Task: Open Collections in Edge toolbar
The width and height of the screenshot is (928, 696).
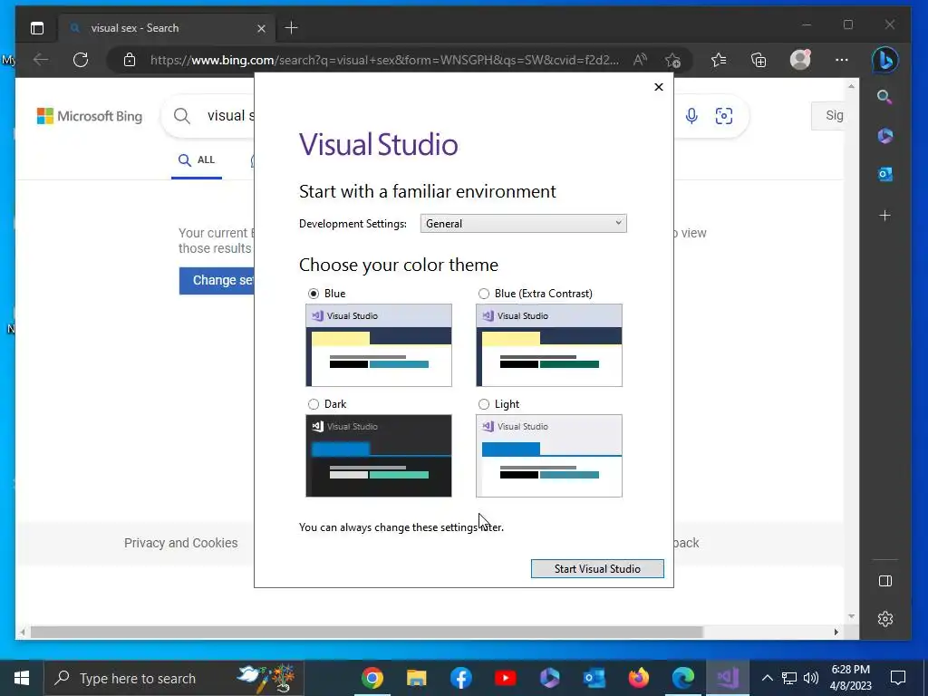Action: (x=759, y=60)
